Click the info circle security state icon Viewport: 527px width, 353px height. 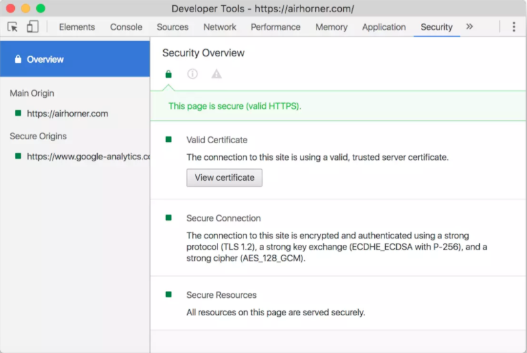(x=192, y=74)
